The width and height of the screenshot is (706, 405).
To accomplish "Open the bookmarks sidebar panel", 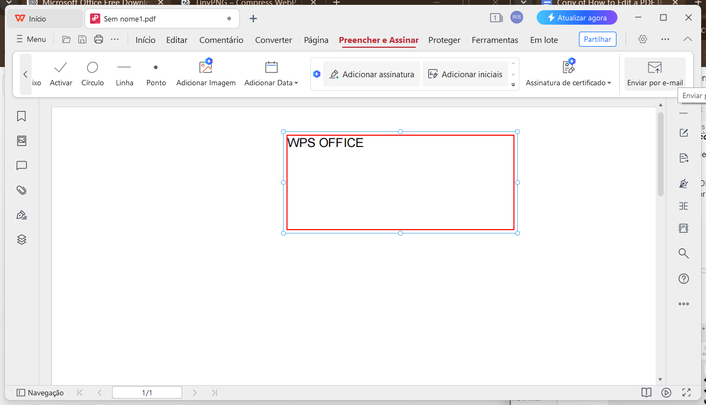I will click(21, 116).
